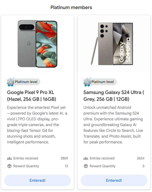Select the Samsung Galaxy S24 Ultra title
The height and width of the screenshot is (192, 152).
coord(113,96)
